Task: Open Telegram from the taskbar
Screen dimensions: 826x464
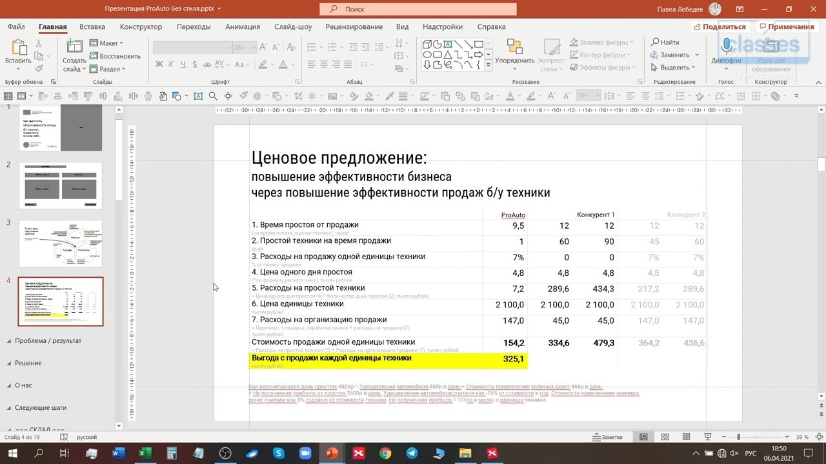Action: click(411, 454)
